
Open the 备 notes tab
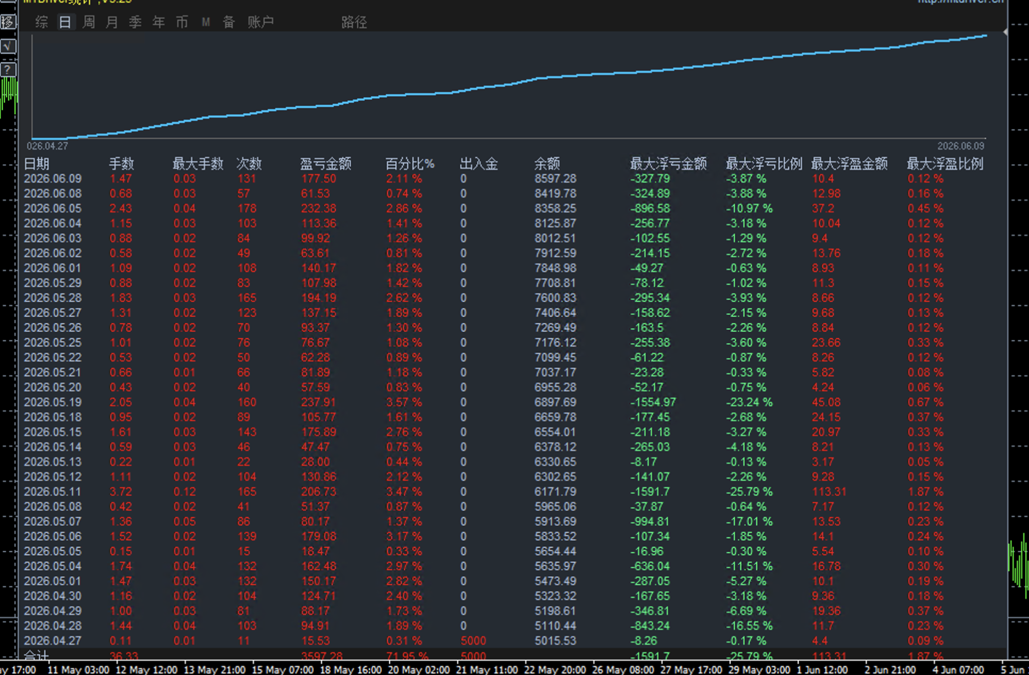pos(229,22)
